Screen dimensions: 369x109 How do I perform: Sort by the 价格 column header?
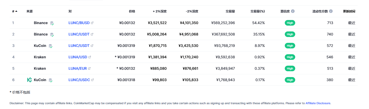(x=132, y=11)
